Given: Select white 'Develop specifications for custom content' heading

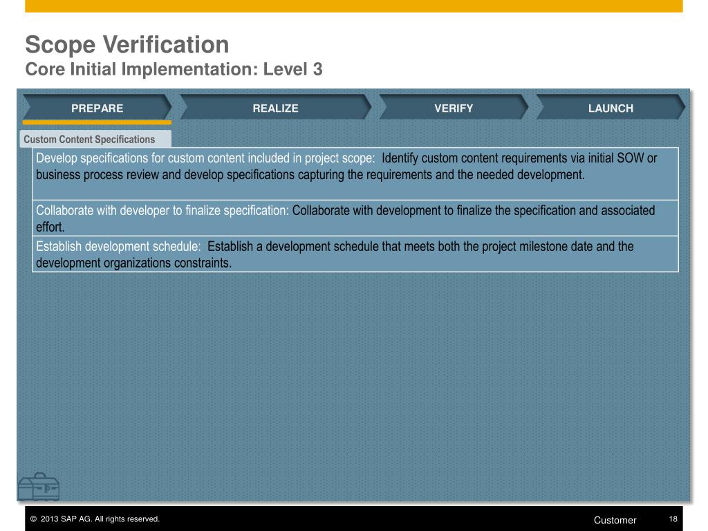Looking at the screenshot, I should (205, 158).
